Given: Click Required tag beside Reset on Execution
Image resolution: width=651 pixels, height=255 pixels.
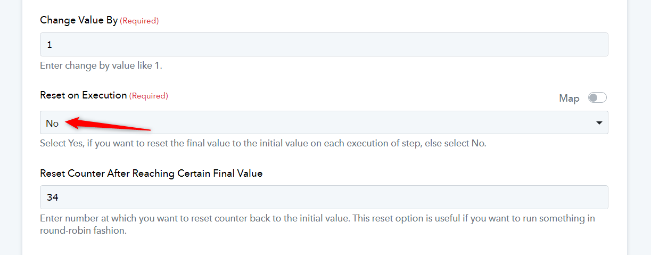Looking at the screenshot, I should click(149, 96).
